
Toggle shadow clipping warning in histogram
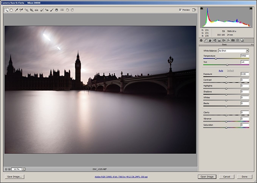[x=202, y=9]
